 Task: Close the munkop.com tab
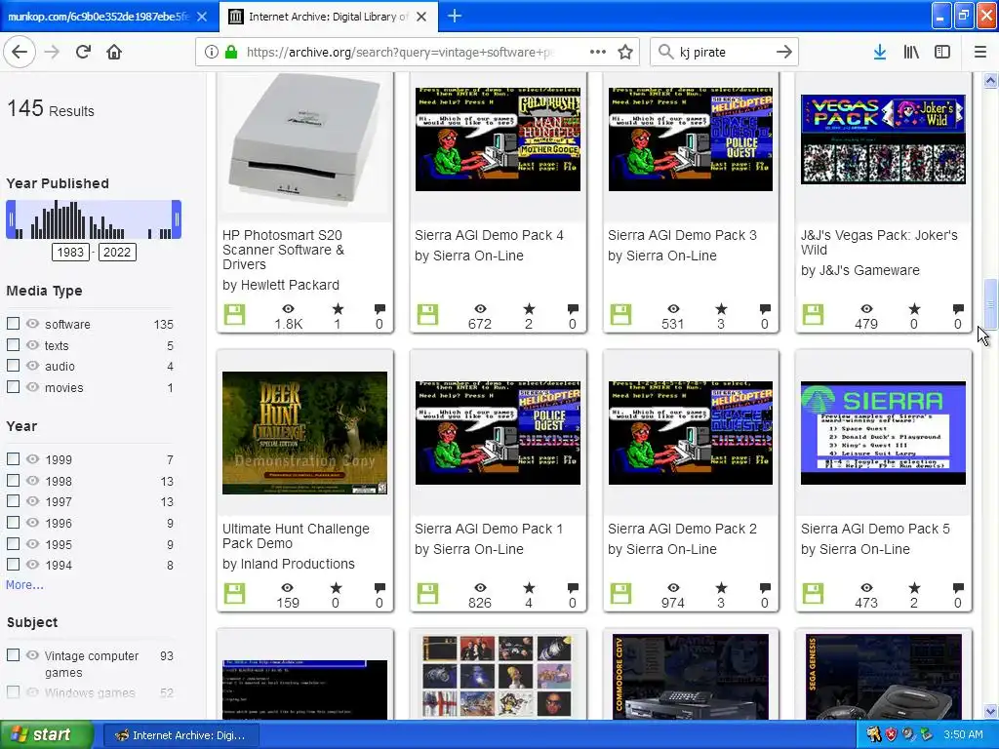tap(202, 17)
